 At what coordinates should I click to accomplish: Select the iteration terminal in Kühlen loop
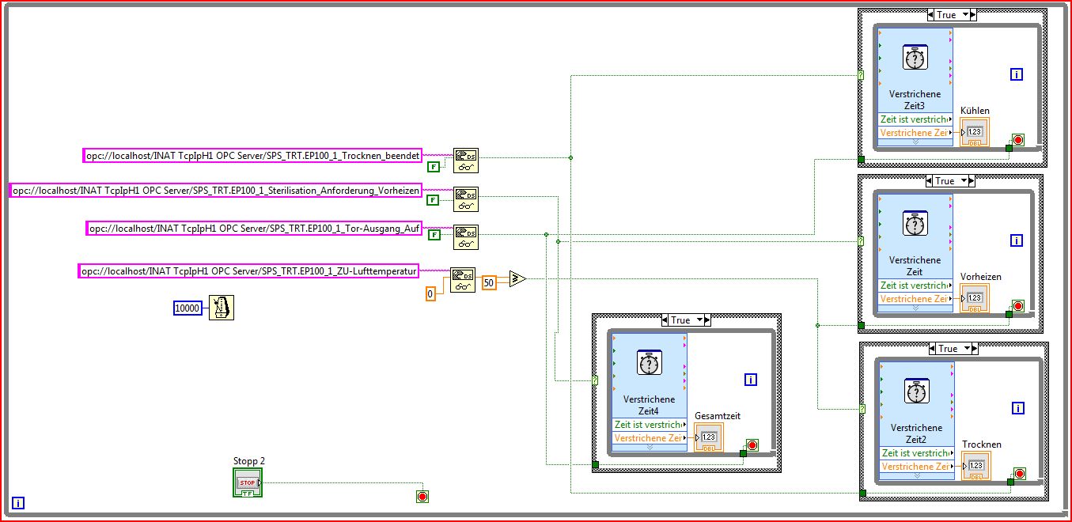1017,74
